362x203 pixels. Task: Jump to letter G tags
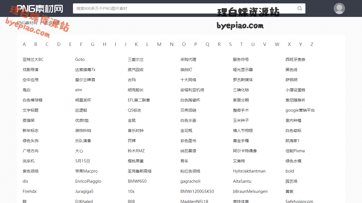point(92,44)
